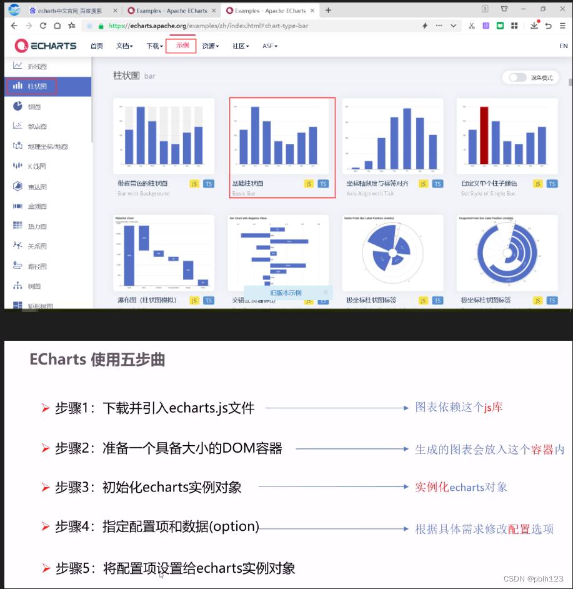Expand the 文档 dropdown menu
The height and width of the screenshot is (589, 573).
click(124, 46)
